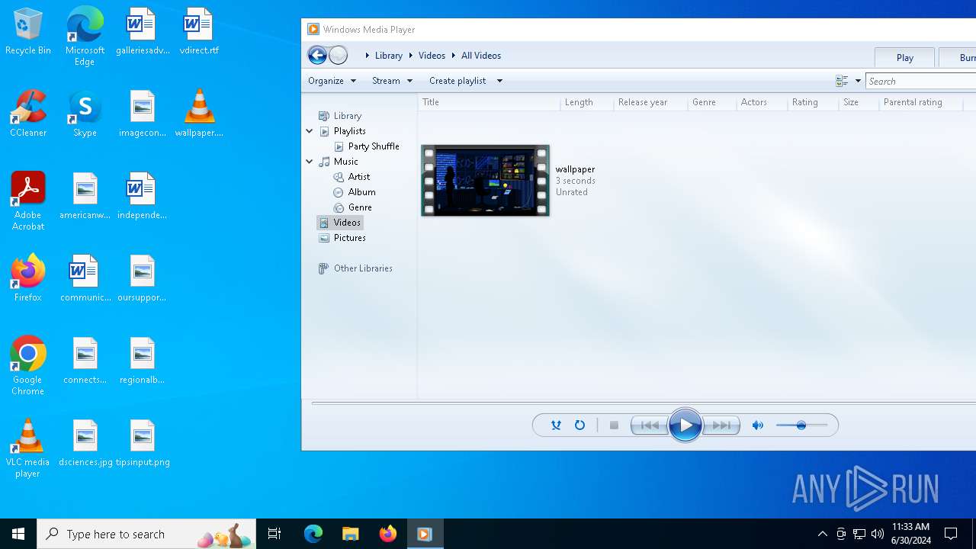Viewport: 976px width, 549px height.
Task: Select Playlists in the navigation pane
Action: pyautogui.click(x=349, y=131)
